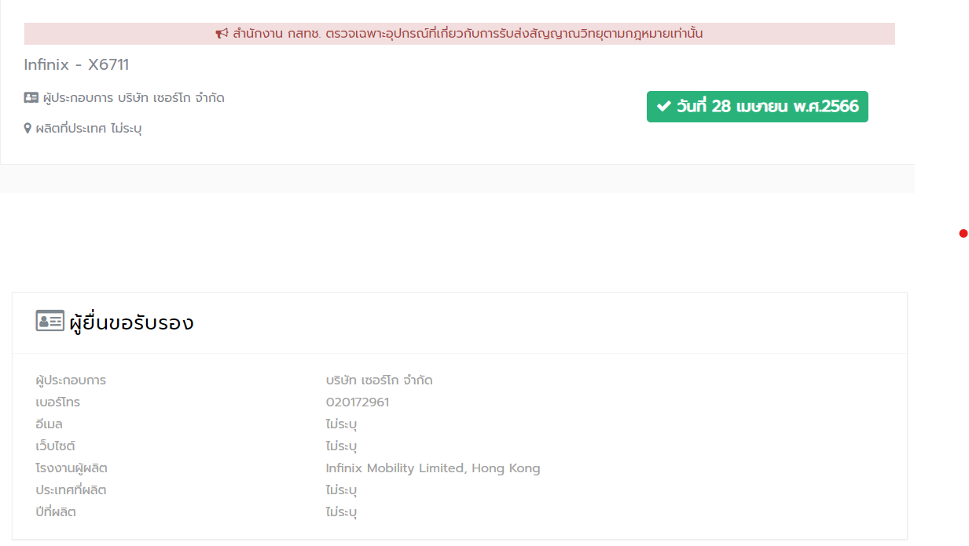
Task: Click the large ID card icon beside ผู้ยื่นขอรับรอง
Action: click(x=50, y=321)
